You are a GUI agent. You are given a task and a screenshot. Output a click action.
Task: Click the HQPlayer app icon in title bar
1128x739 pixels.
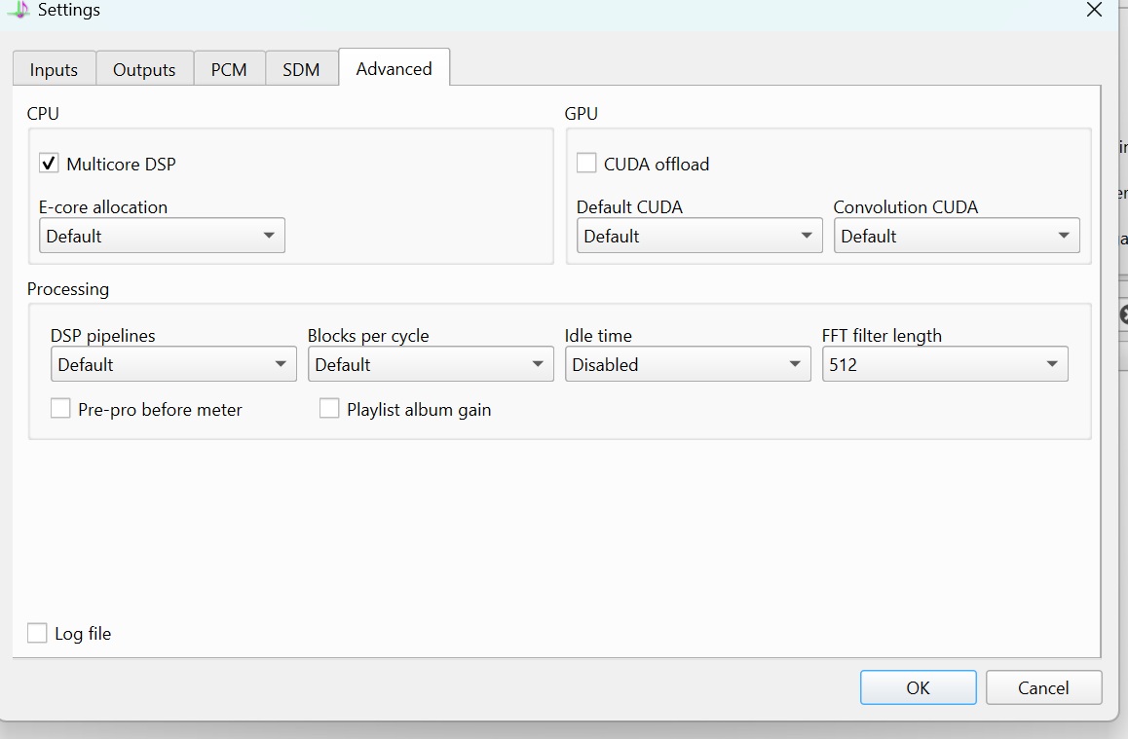point(19,9)
